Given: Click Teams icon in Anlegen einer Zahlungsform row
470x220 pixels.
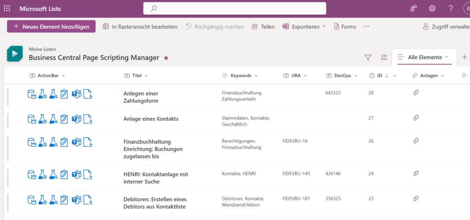Looking at the screenshot, I should point(77,94).
